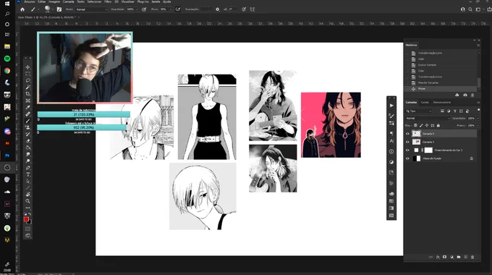492x275 pixels.
Task: Select the Frame tool
Action: pos(28,101)
